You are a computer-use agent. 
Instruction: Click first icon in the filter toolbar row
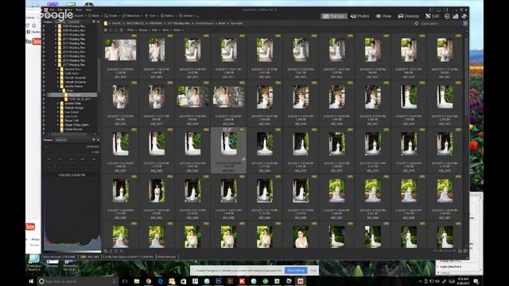pos(106,30)
